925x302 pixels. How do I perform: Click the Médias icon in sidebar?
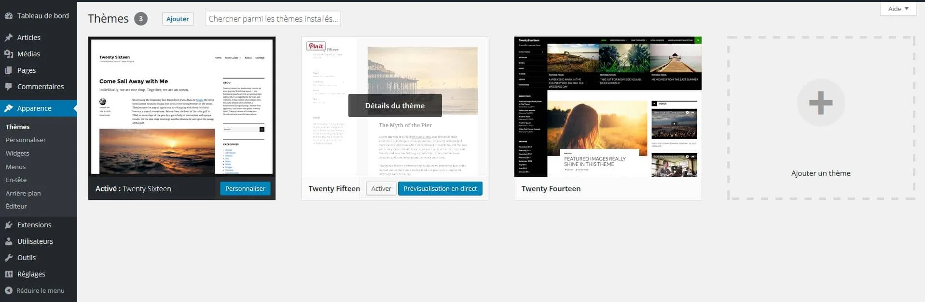tap(9, 54)
